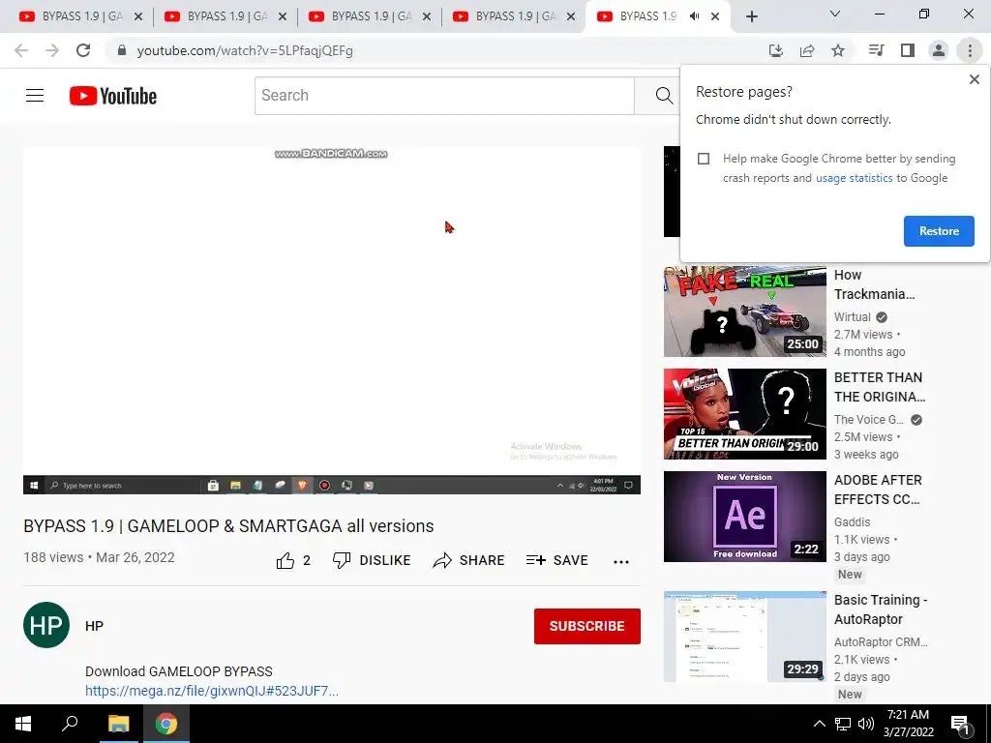
Task: Click the YouTube search magnifier button
Action: pyautogui.click(x=663, y=96)
